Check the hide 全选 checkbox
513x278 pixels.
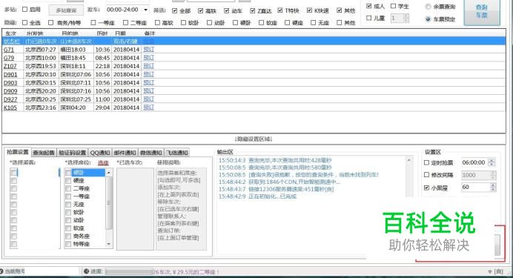(x=25, y=22)
